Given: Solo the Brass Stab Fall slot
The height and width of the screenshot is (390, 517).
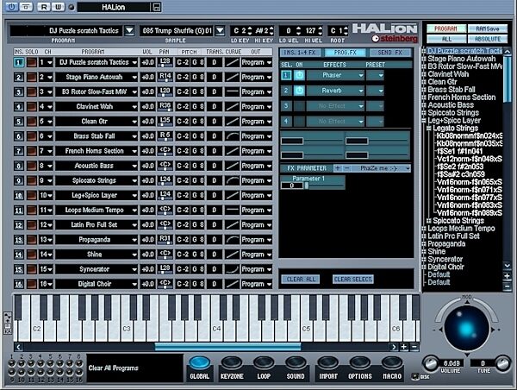Looking at the screenshot, I should coord(32,136).
